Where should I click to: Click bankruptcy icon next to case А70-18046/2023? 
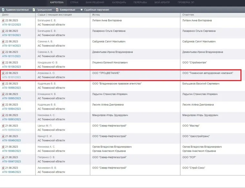click(x=3, y=168)
